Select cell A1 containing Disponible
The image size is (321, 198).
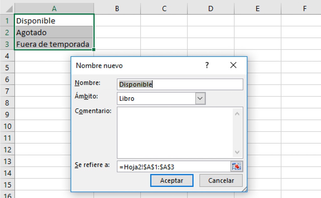54,21
